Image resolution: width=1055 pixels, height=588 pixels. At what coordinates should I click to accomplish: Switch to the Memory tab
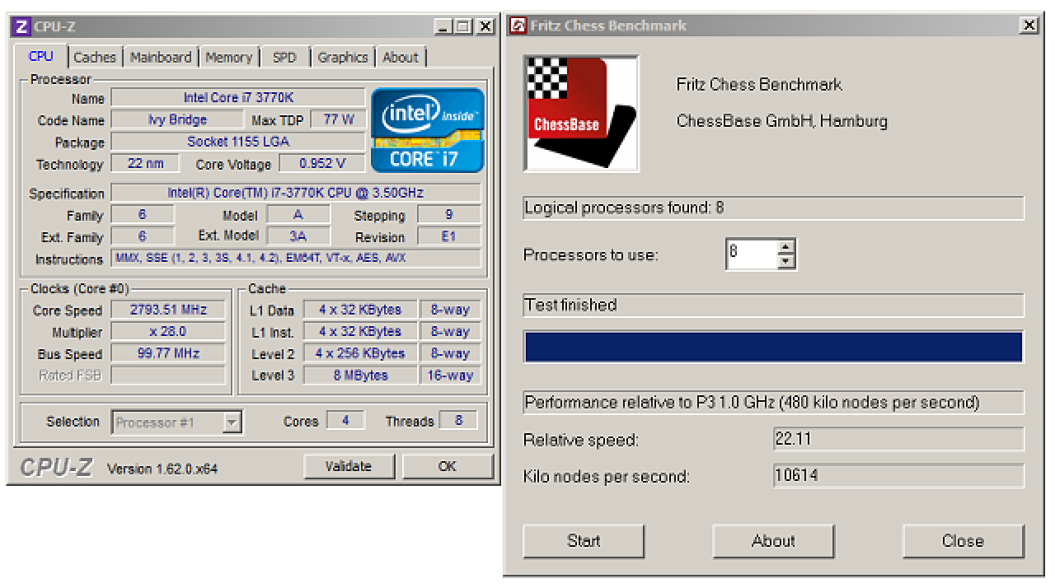(x=228, y=58)
